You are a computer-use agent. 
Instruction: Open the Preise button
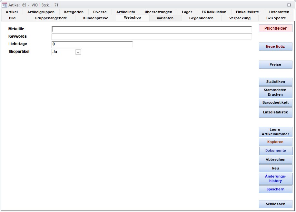pyautogui.click(x=275, y=65)
